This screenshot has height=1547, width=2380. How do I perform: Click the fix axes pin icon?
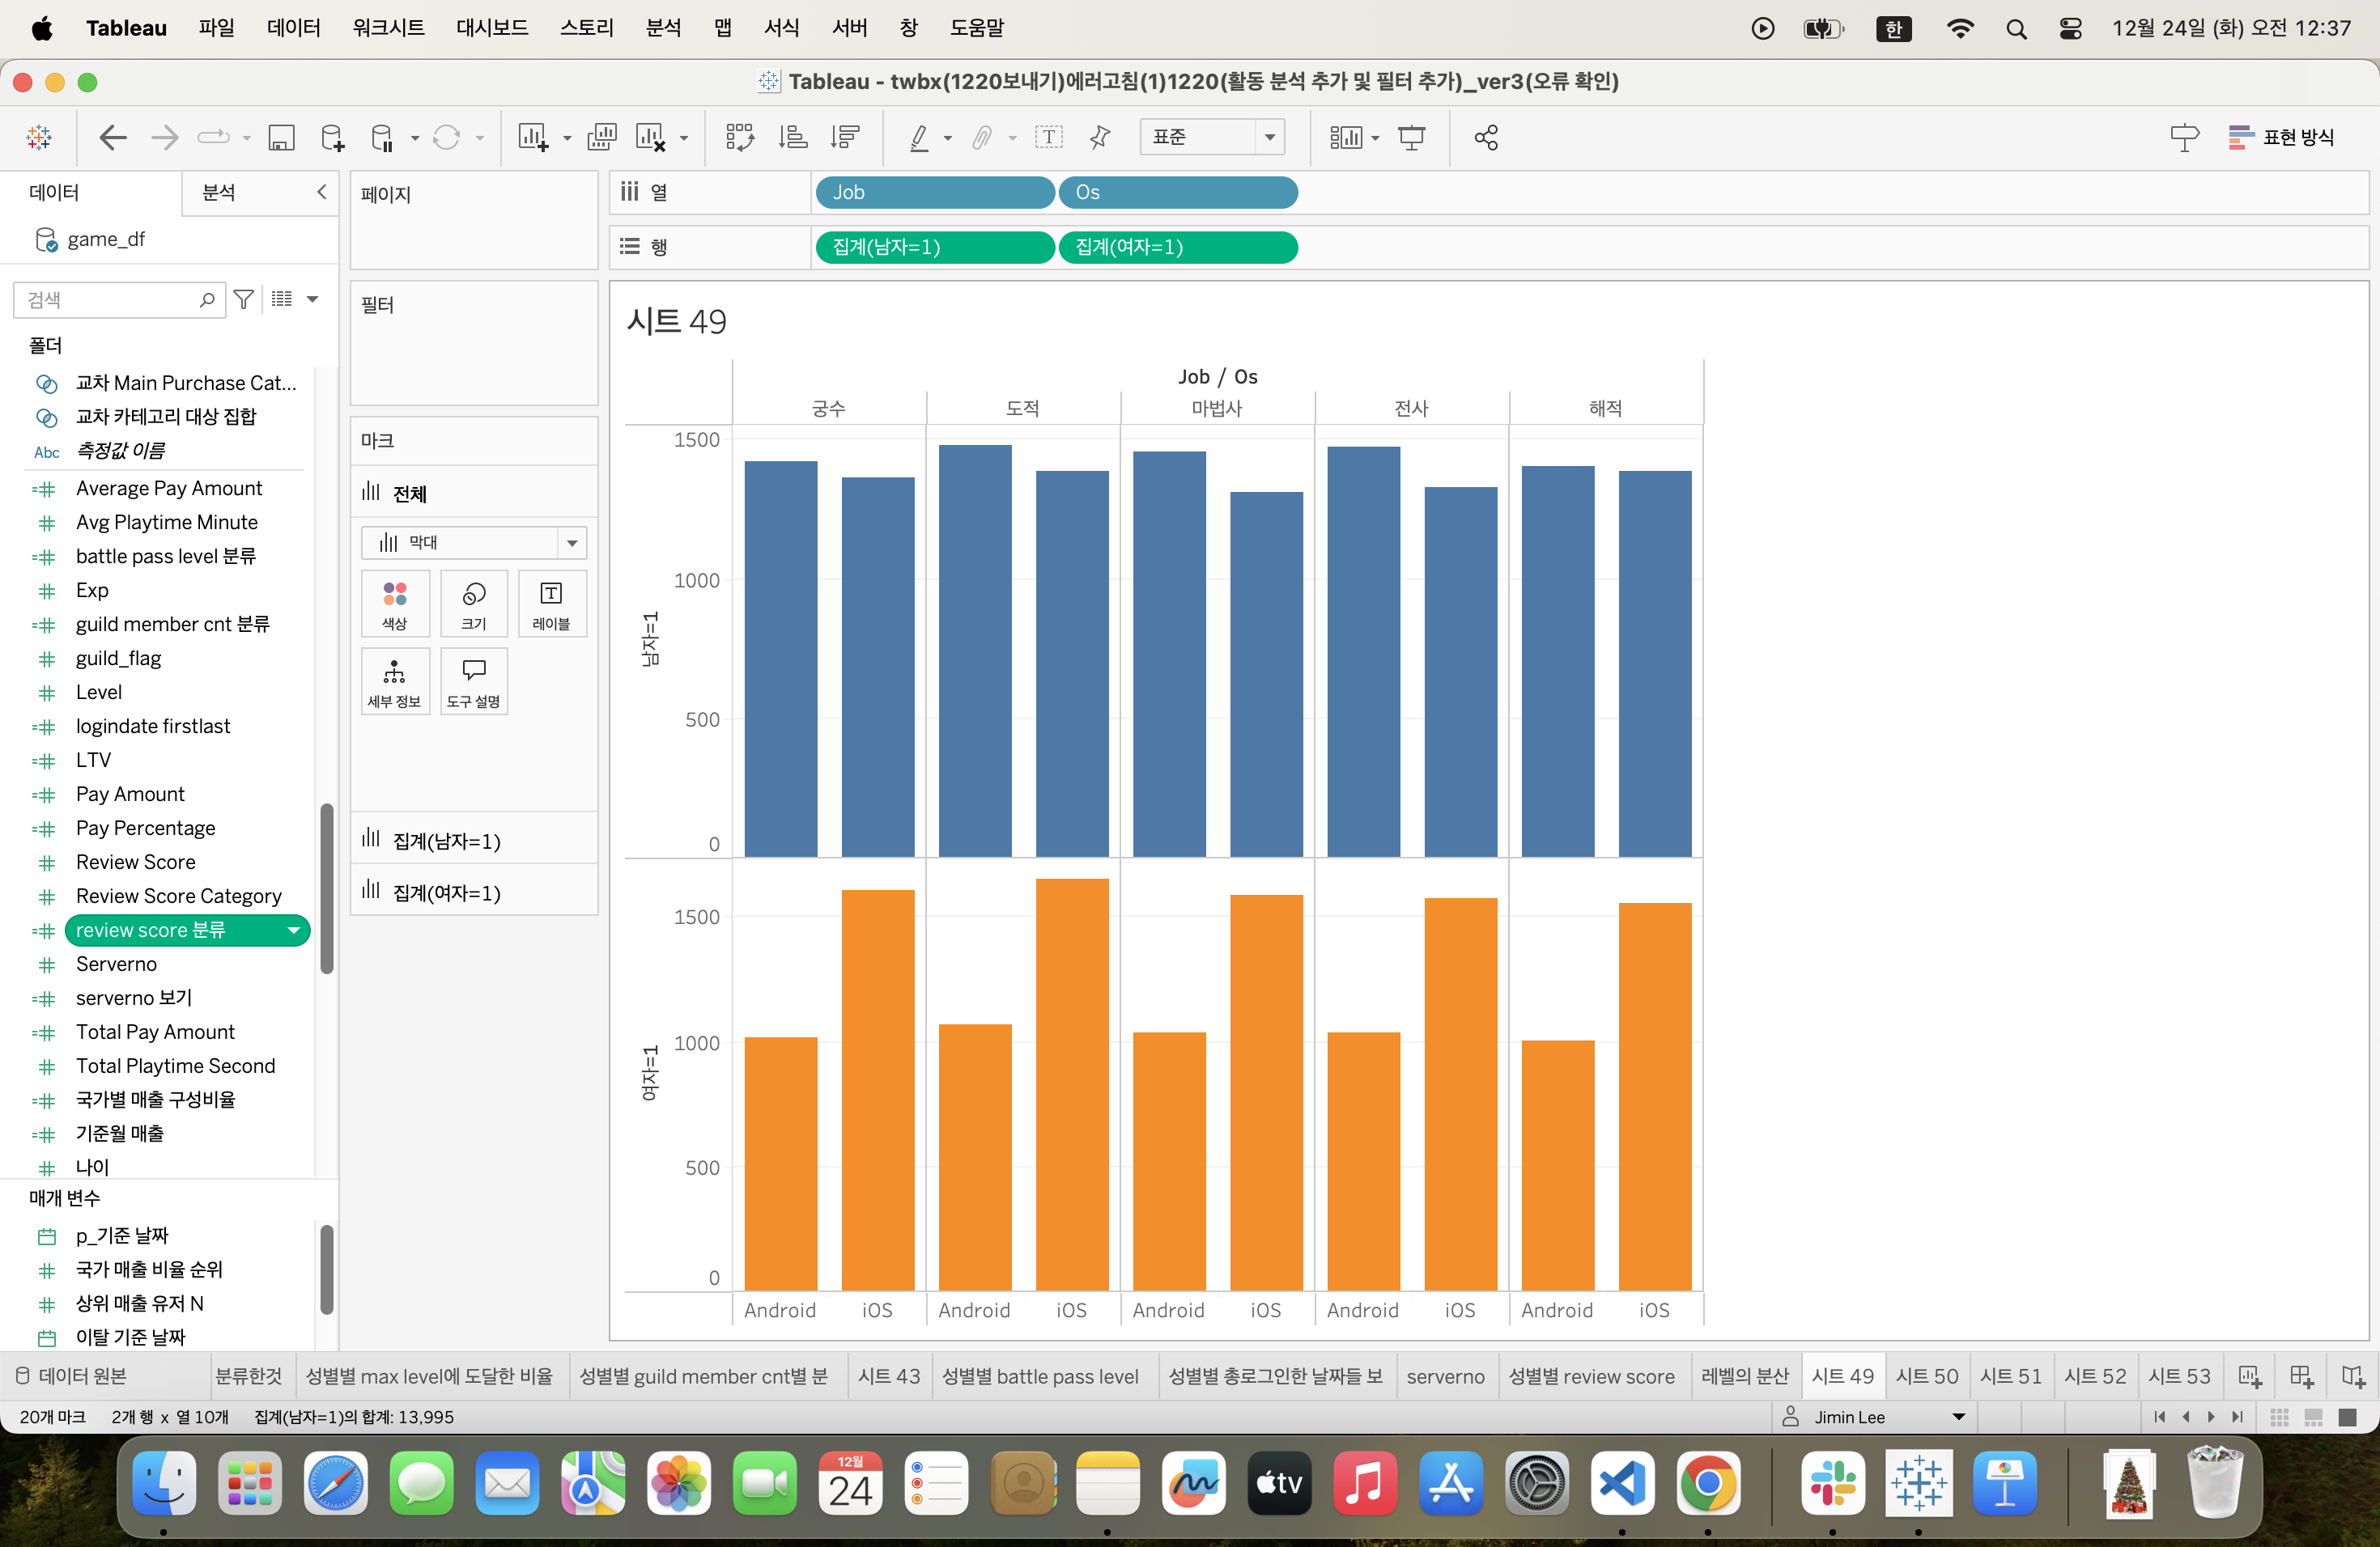[1100, 137]
